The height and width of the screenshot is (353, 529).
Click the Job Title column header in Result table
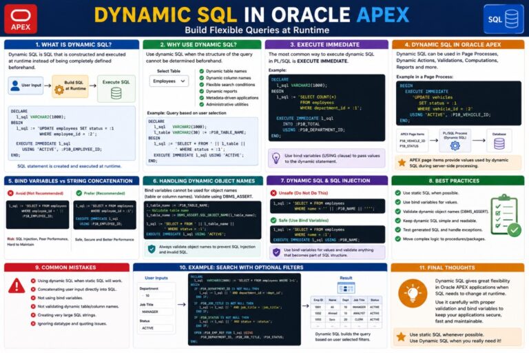(359, 300)
